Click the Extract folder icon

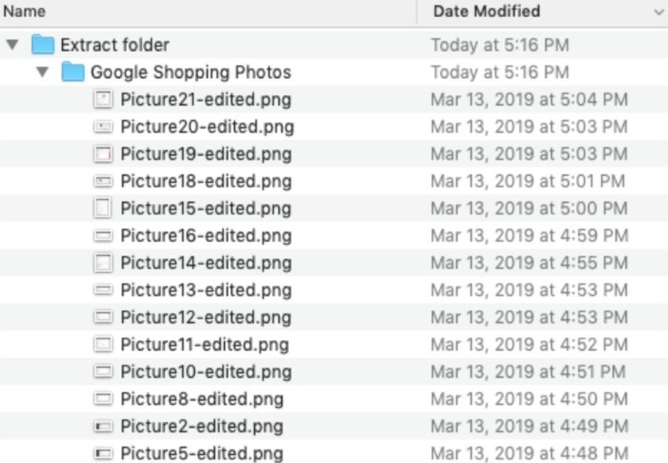[43, 45]
